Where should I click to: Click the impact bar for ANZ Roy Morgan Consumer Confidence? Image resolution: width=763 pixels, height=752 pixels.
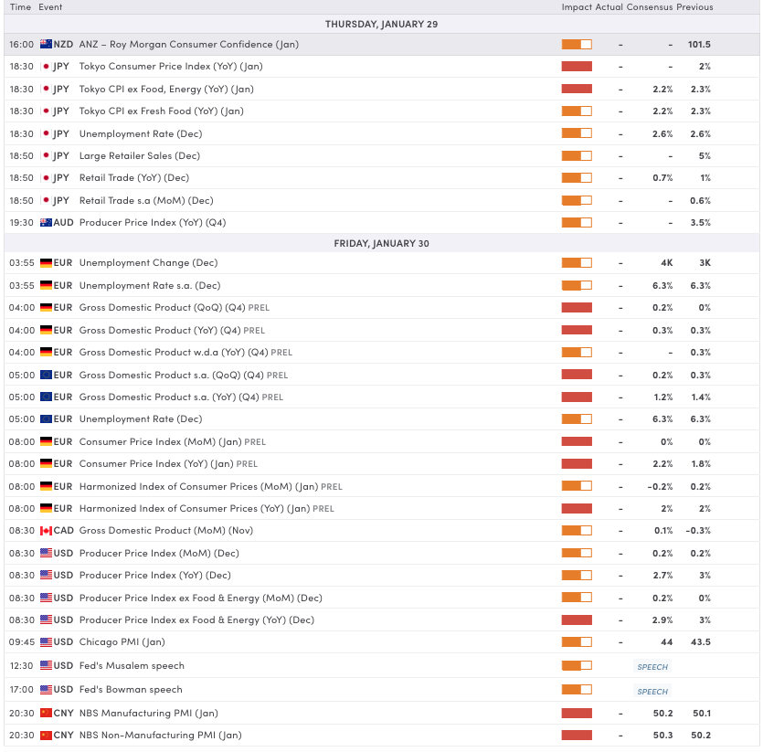click(577, 44)
